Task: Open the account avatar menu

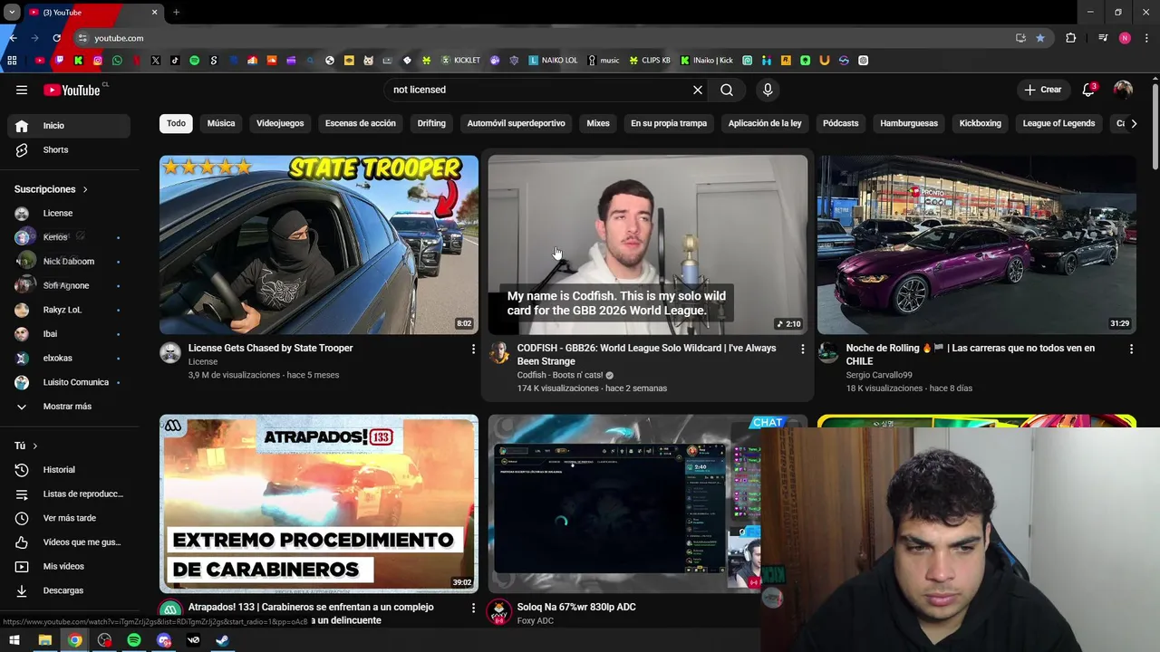Action: (x=1123, y=90)
